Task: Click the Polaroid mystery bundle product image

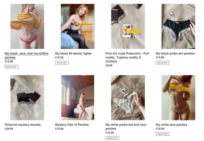Action: pos(27,97)
